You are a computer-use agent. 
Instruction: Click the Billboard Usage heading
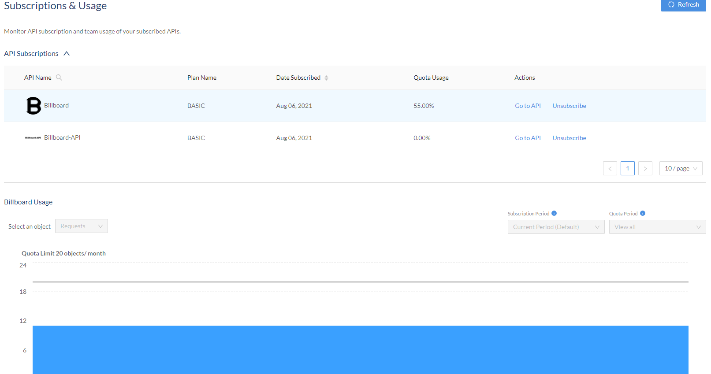click(x=28, y=202)
